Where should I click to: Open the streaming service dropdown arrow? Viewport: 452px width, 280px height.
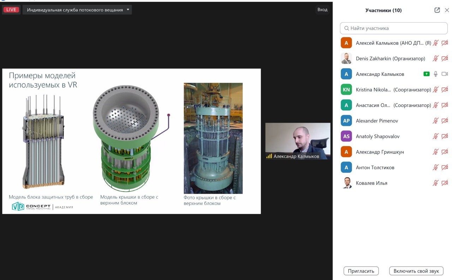pyautogui.click(x=128, y=10)
